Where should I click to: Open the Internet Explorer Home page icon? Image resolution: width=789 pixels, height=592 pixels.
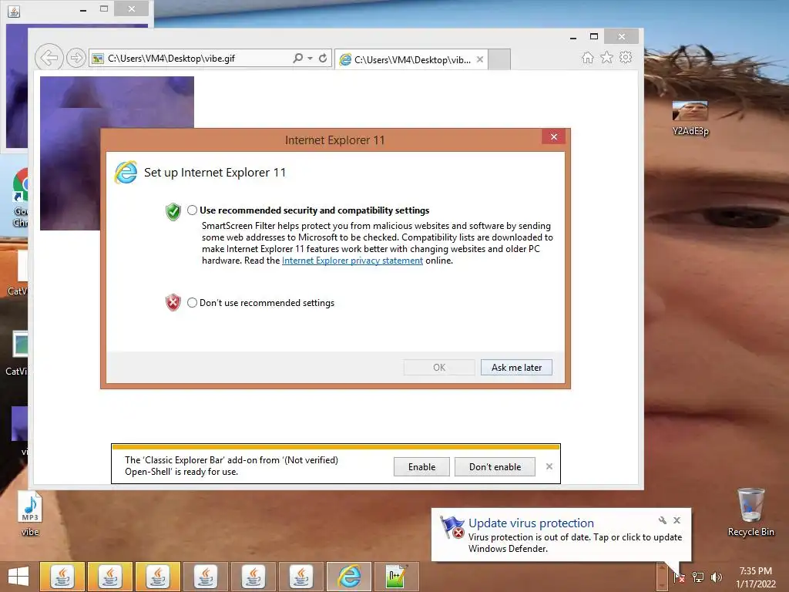point(587,58)
